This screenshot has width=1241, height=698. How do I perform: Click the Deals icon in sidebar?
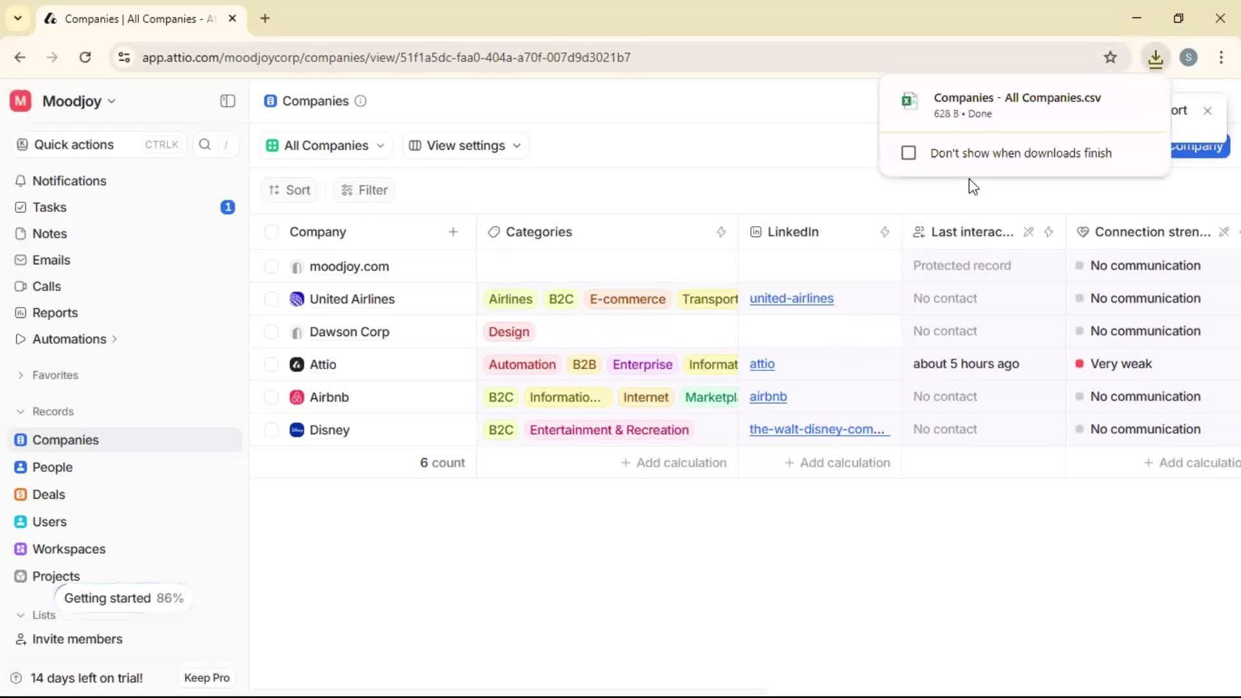21,494
